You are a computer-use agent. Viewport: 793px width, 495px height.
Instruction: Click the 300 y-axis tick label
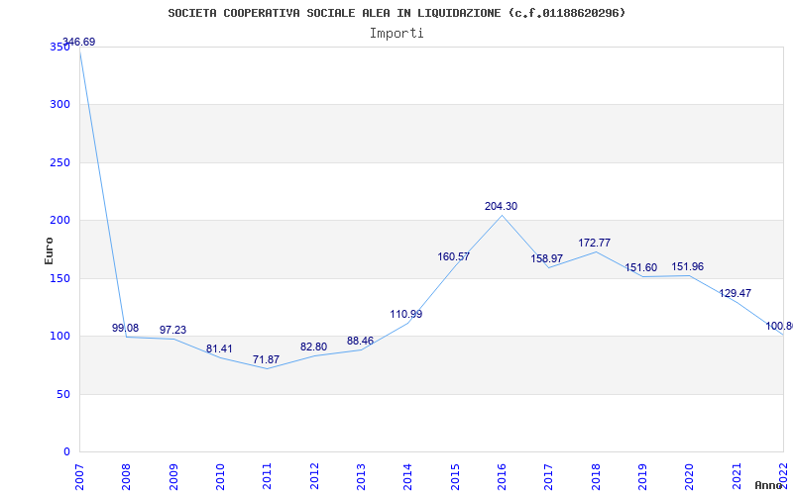coord(59,105)
